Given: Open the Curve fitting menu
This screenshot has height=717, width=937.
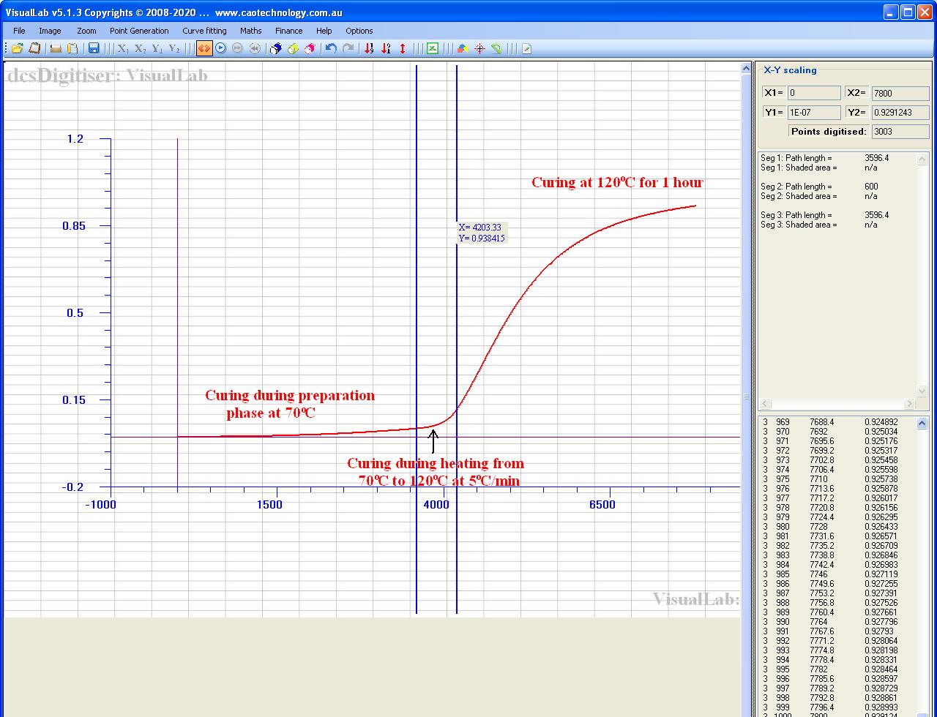Looking at the screenshot, I should 204,31.
